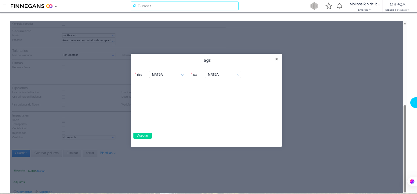
Task: Click the Adjuntos section label
Action: (x=19, y=182)
